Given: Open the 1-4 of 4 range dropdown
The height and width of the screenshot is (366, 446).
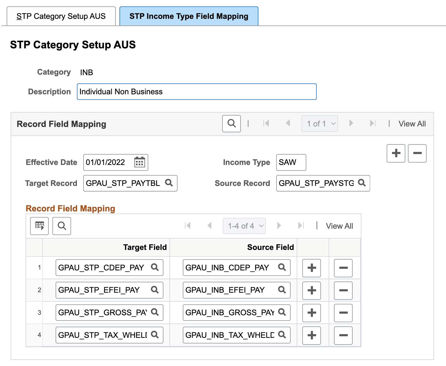Looking at the screenshot, I should click(244, 226).
